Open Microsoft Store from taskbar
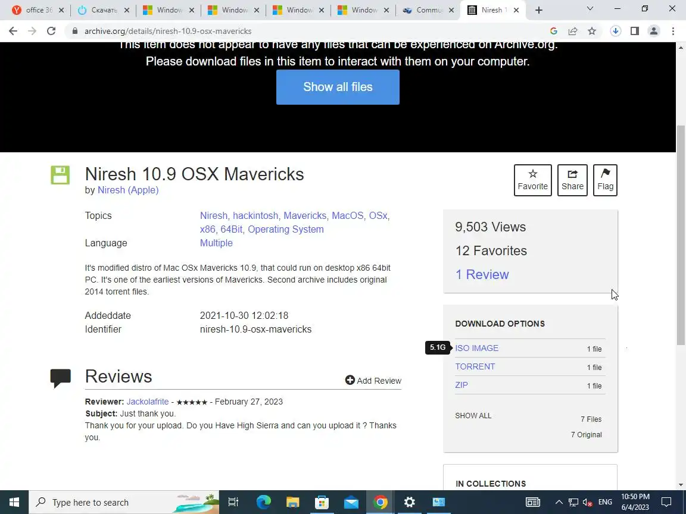This screenshot has height=514, width=686. [x=322, y=502]
